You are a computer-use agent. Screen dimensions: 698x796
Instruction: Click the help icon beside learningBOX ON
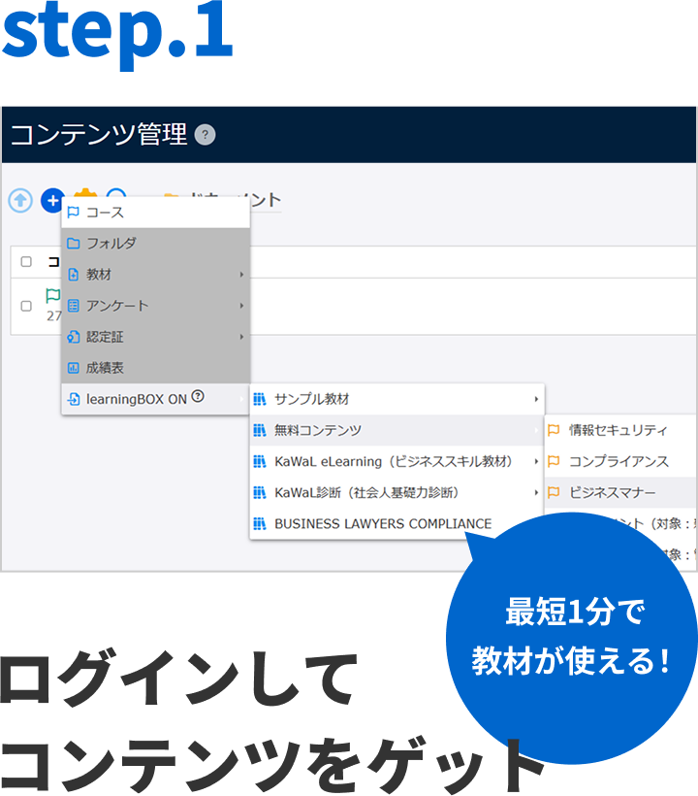(198, 397)
